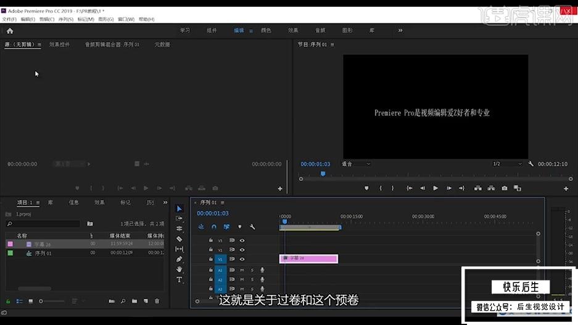Open timeline display settings wrench
The image size is (578, 325).
[x=252, y=226]
